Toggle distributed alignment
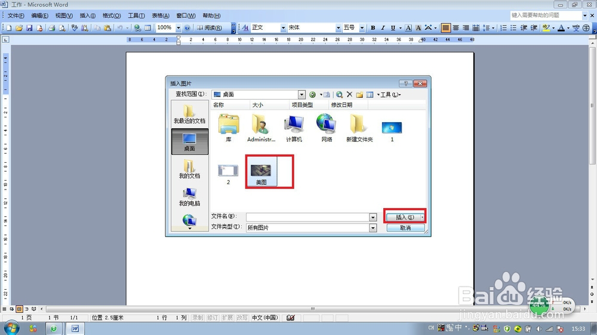This screenshot has height=335, width=597. click(x=476, y=28)
